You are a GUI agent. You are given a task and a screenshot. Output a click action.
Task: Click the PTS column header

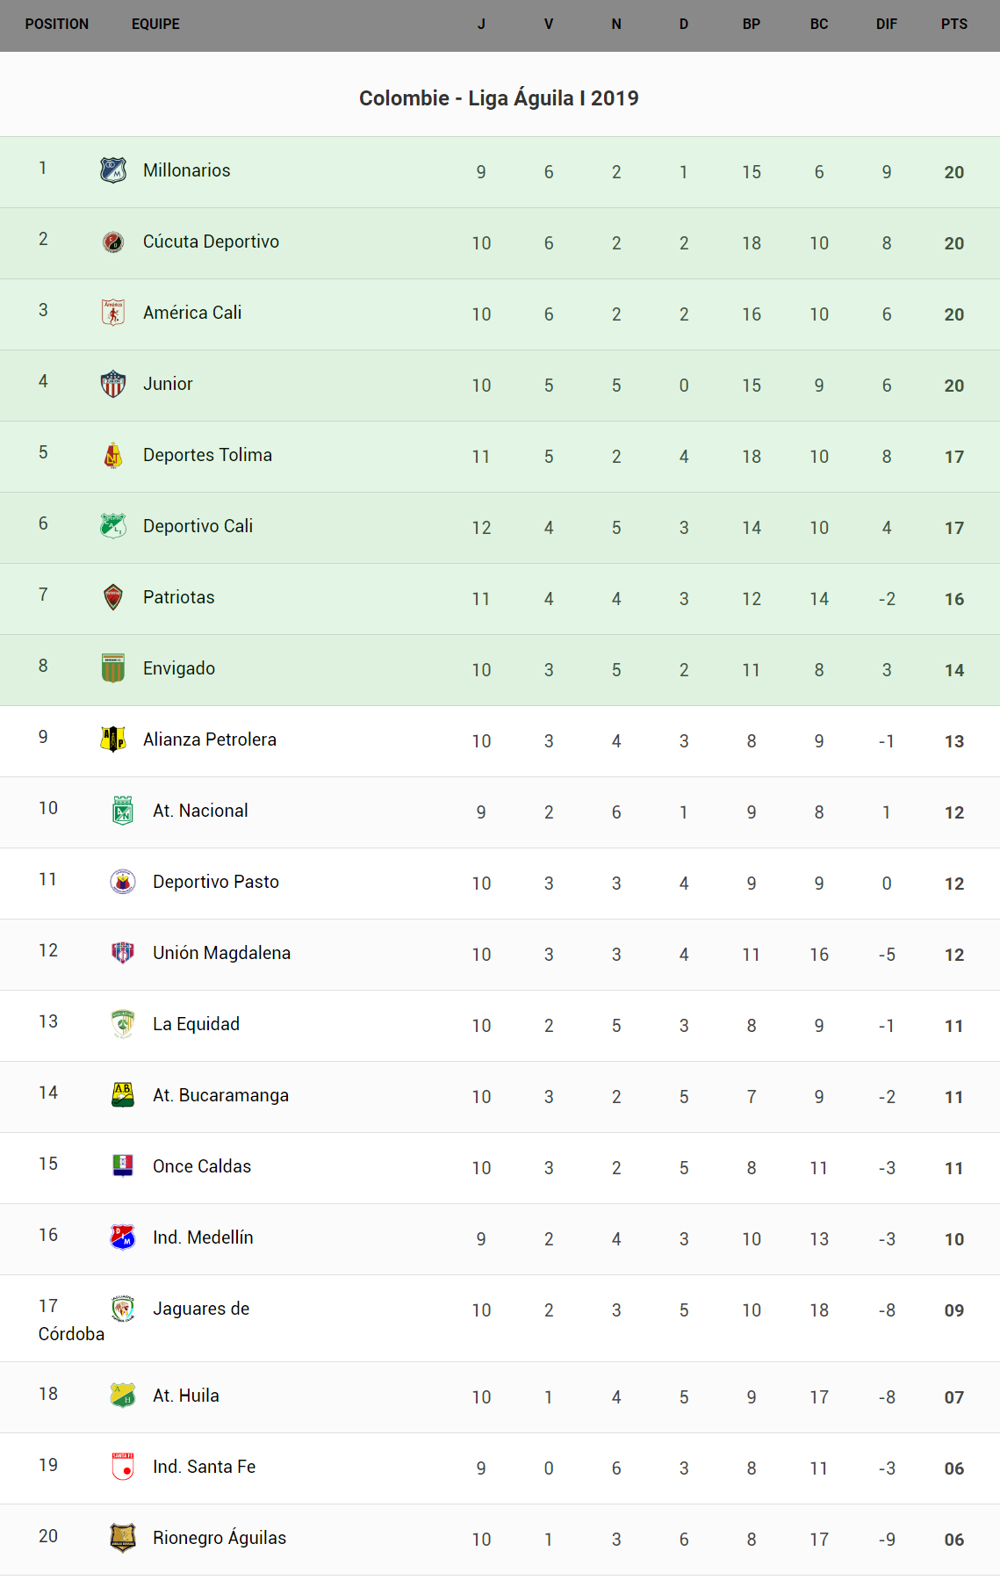point(953,25)
